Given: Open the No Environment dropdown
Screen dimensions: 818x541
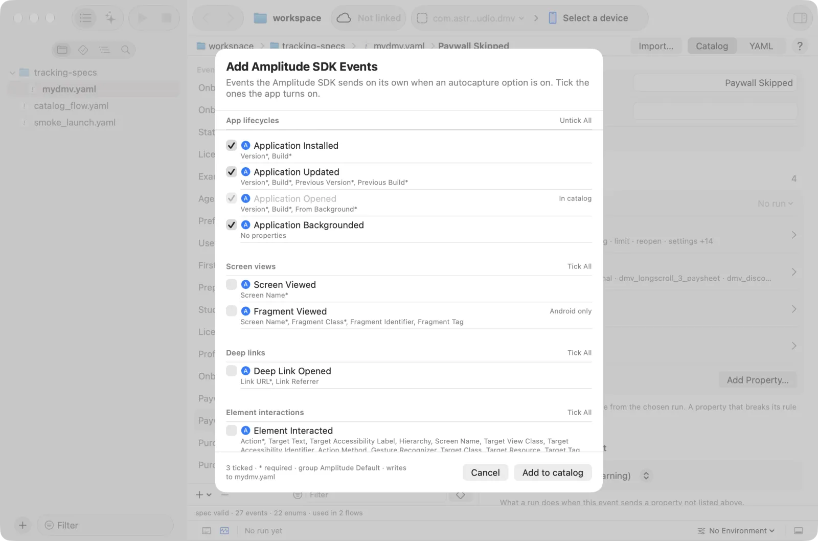Looking at the screenshot, I should (x=736, y=531).
